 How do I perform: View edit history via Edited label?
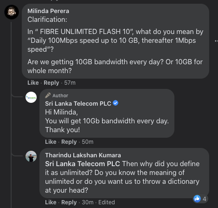(107, 202)
